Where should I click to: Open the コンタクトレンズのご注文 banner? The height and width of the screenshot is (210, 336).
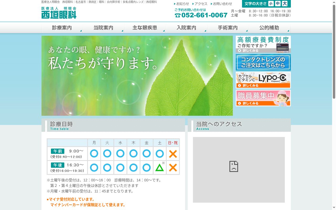coord(263,62)
